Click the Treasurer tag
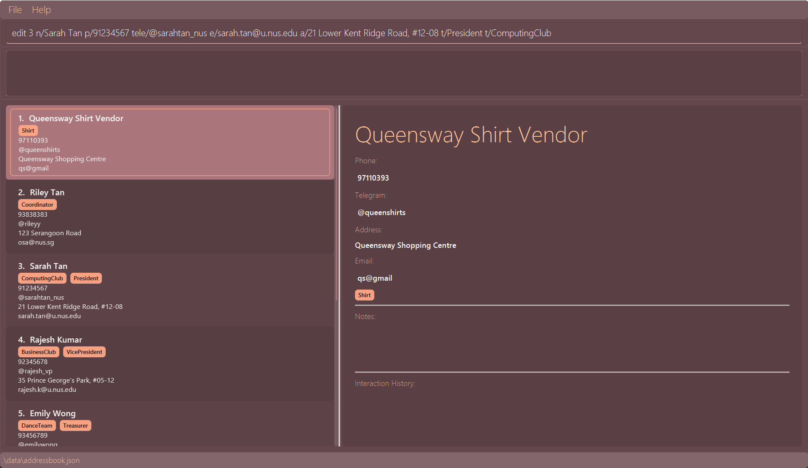Image resolution: width=808 pixels, height=468 pixels. click(x=75, y=426)
